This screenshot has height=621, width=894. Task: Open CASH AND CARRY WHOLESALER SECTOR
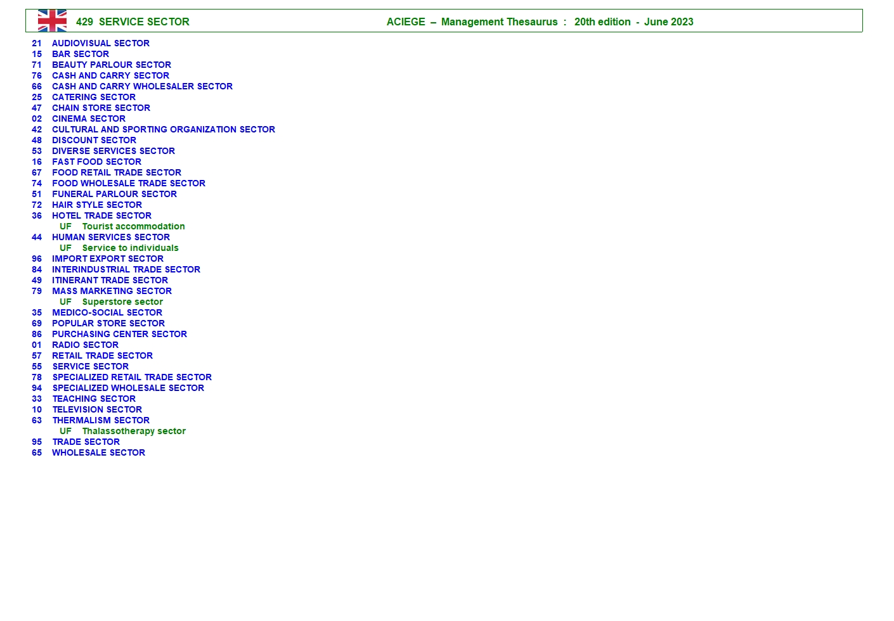pyautogui.click(x=142, y=86)
